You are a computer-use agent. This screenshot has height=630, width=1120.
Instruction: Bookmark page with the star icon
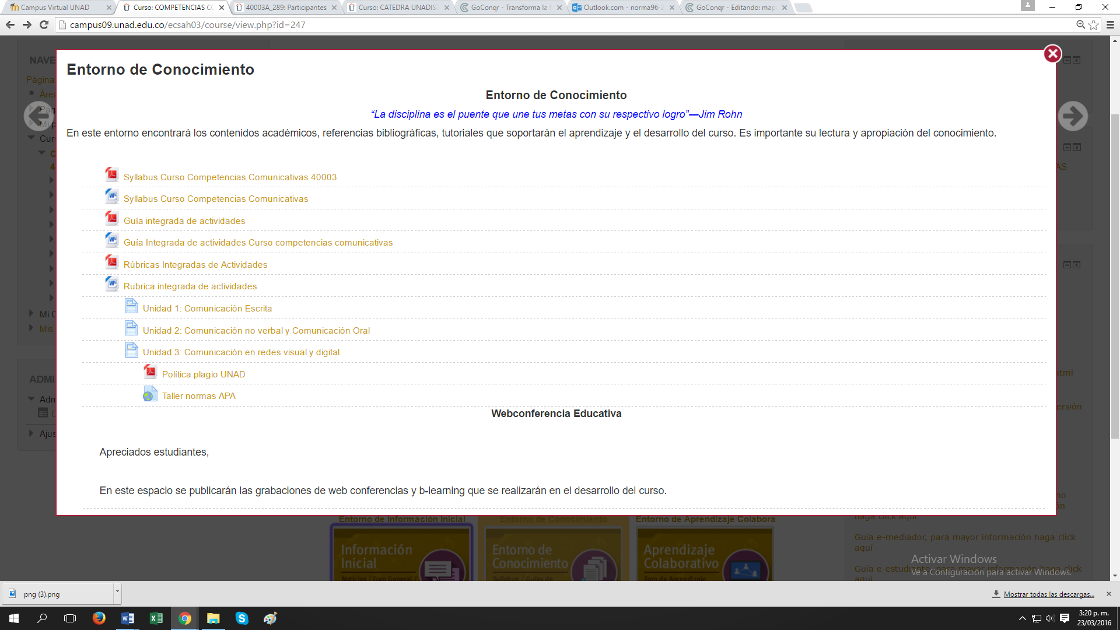tap(1093, 24)
